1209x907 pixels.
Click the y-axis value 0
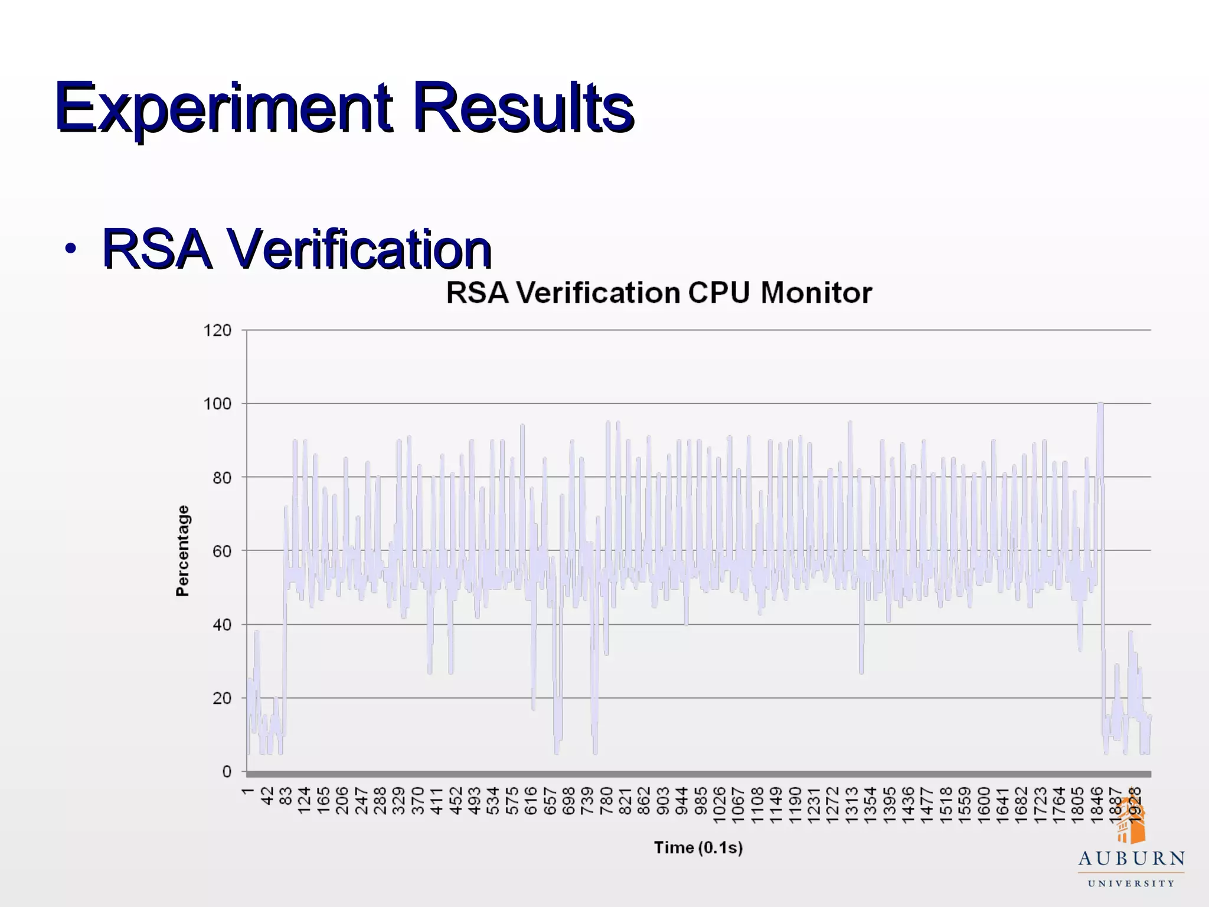tap(227, 772)
